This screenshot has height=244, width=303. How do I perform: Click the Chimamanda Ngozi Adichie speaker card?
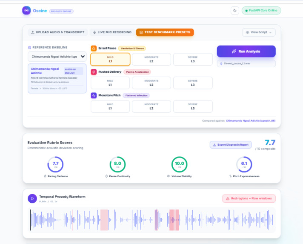[57, 78]
